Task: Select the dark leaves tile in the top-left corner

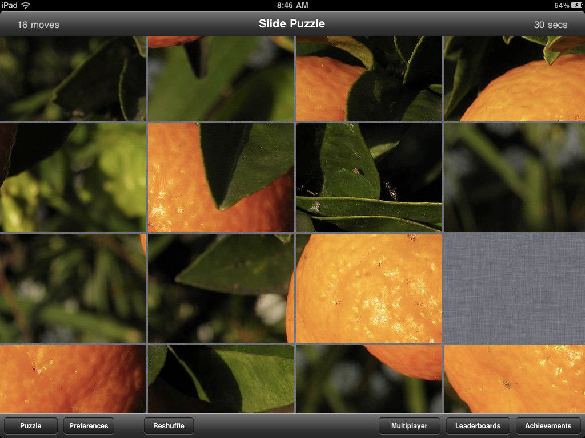Action: (73, 79)
